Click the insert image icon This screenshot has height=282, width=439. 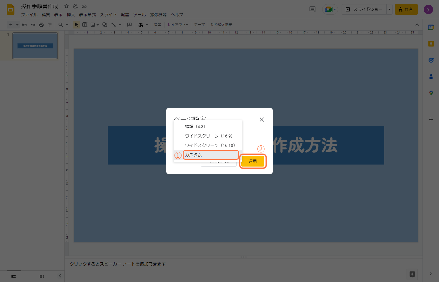[x=93, y=25]
